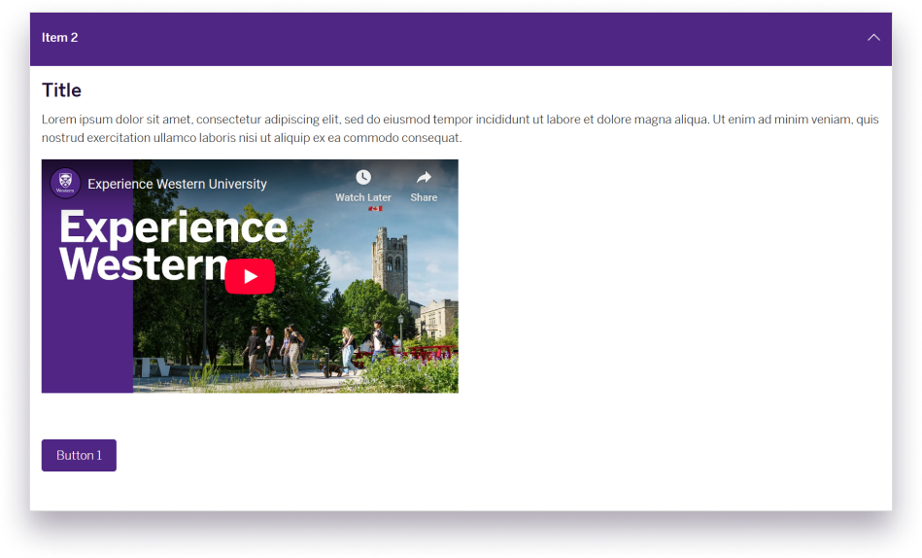Collapse the Item 2 accordion chevron
922x558 pixels.
coord(873,38)
